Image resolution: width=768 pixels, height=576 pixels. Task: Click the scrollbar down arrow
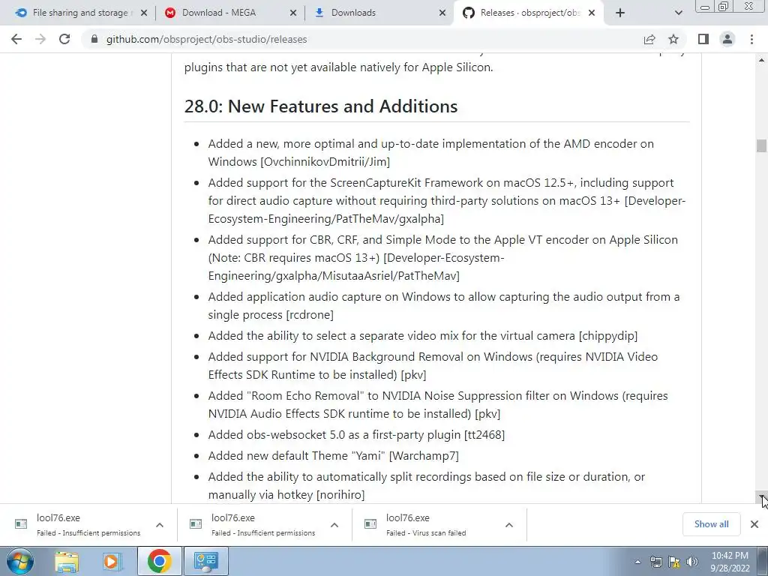[761, 497]
